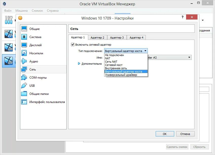The image size is (215, 155).
Task: Select Аудио label in settings list
Action: (x=33, y=61)
